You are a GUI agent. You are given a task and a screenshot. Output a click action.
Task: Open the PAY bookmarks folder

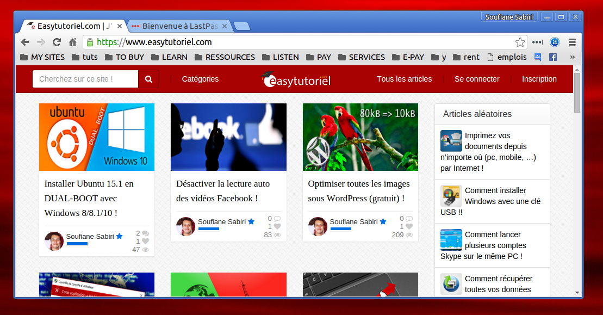pyautogui.click(x=319, y=57)
